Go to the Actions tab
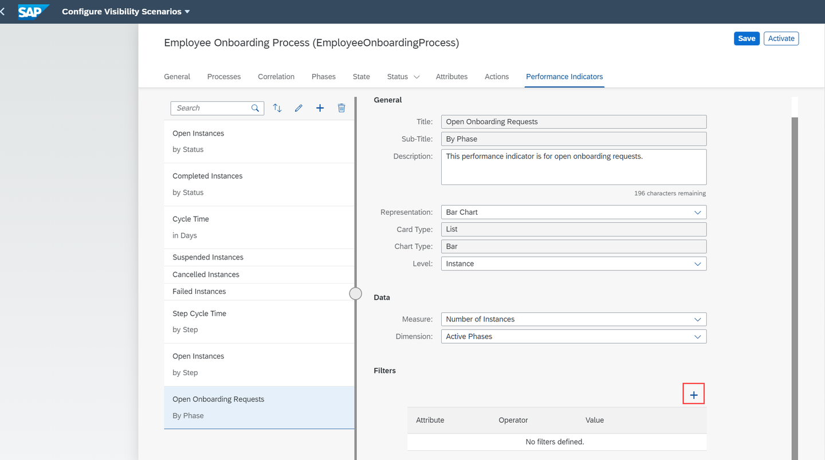 (497, 77)
